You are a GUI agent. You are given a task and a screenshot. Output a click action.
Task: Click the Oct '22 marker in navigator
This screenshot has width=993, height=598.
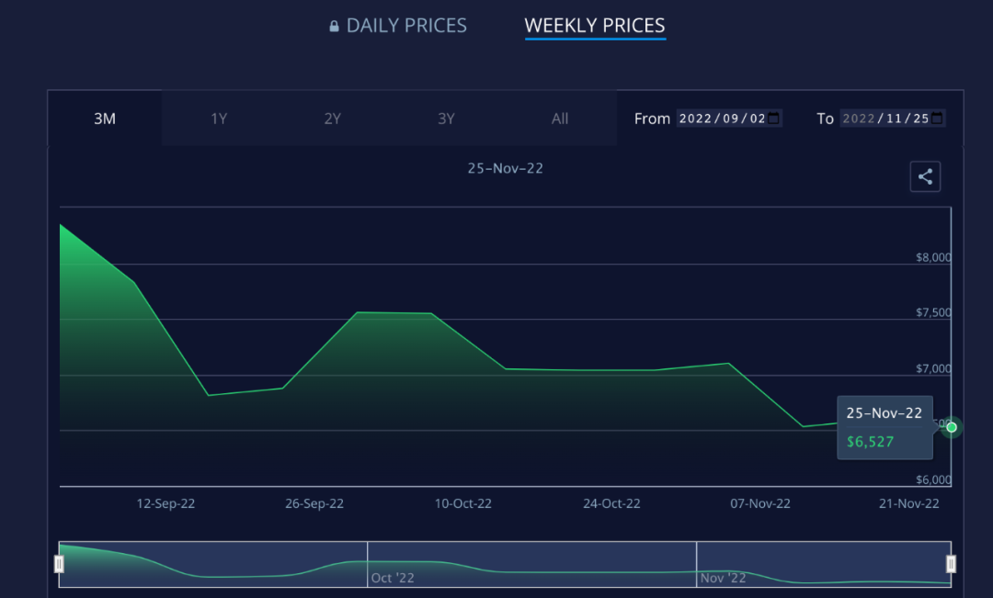393,578
